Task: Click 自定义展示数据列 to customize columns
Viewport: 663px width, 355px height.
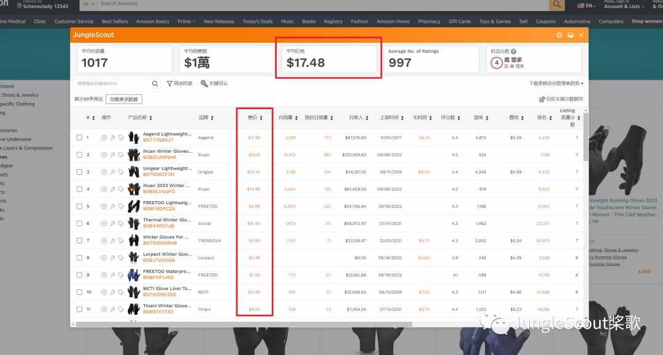Action: (561, 99)
